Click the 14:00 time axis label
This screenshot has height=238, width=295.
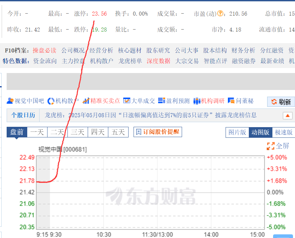(211, 235)
